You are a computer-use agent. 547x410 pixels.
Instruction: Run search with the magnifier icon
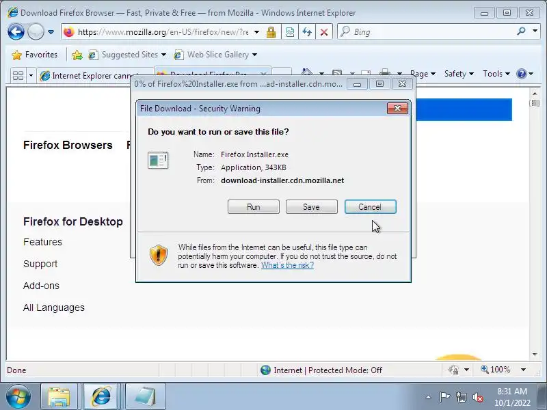(521, 31)
